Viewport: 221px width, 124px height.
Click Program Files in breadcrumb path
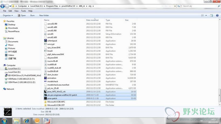[52, 6]
